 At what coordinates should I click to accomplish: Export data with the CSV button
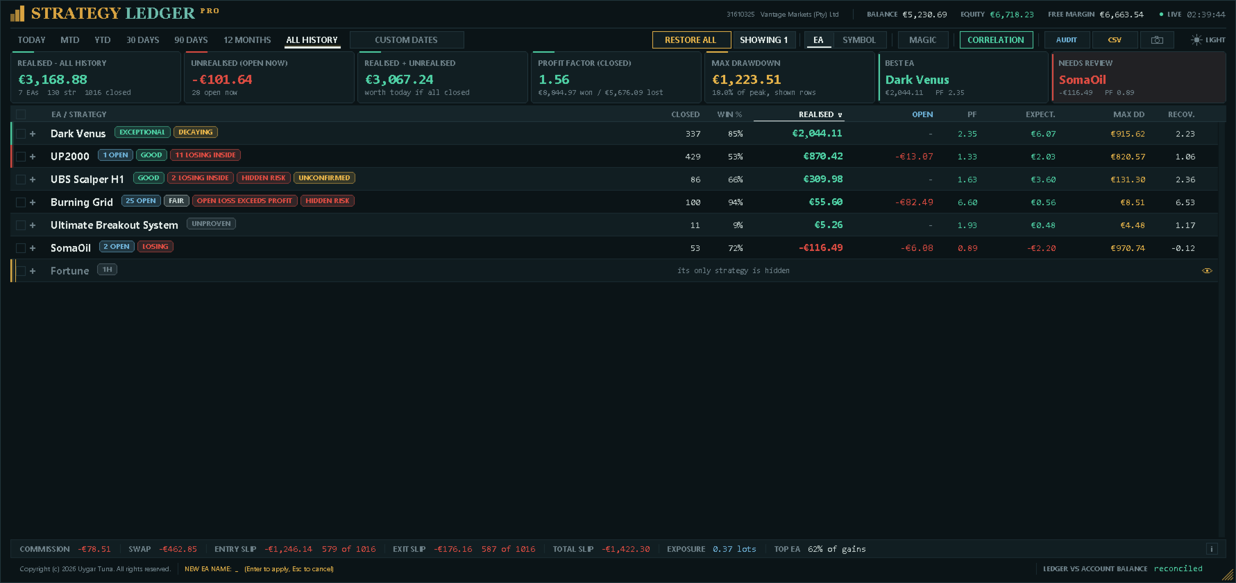click(1115, 40)
